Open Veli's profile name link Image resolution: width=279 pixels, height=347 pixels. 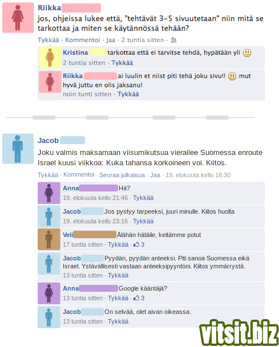pyautogui.click(x=68, y=235)
